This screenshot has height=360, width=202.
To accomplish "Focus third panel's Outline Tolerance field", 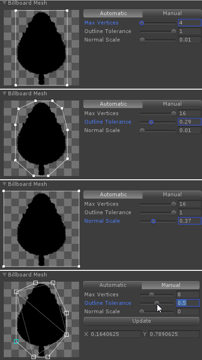I will pyautogui.click(x=190, y=212).
